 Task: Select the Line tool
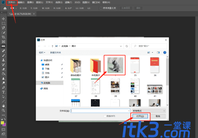(x=4, y=102)
